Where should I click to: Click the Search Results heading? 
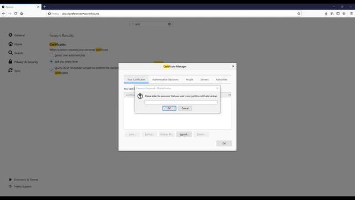pyautogui.click(x=62, y=36)
